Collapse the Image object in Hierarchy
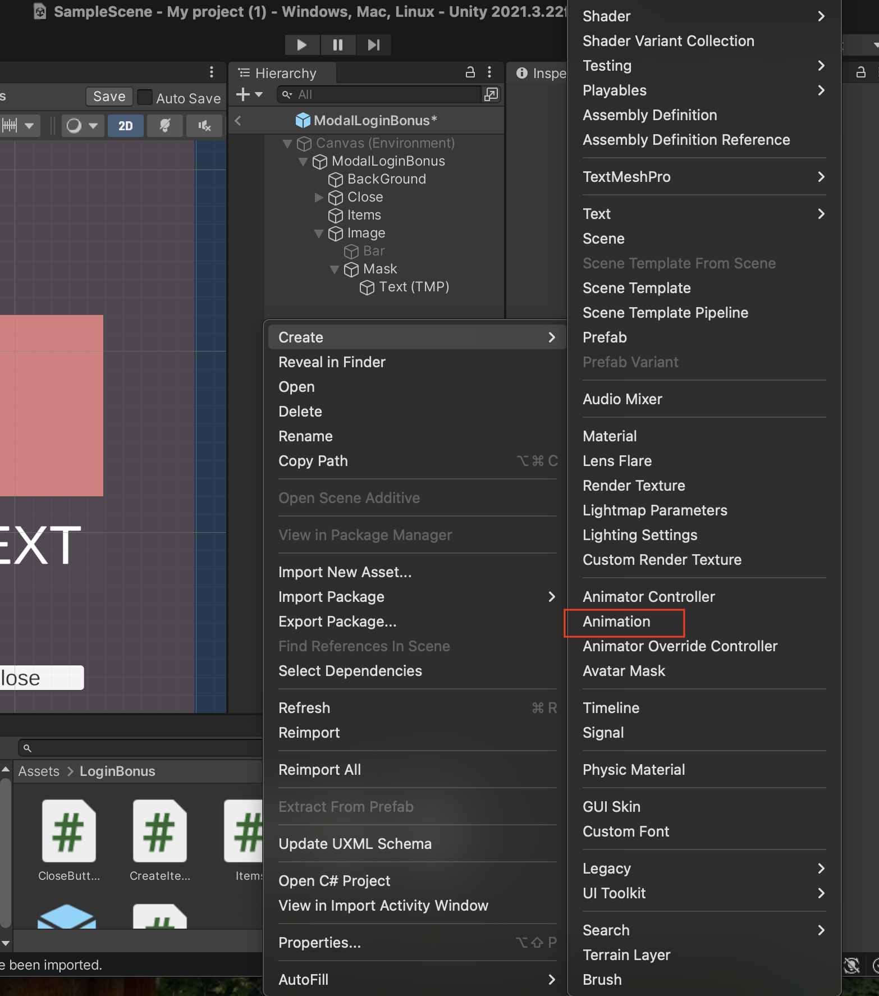 point(319,234)
